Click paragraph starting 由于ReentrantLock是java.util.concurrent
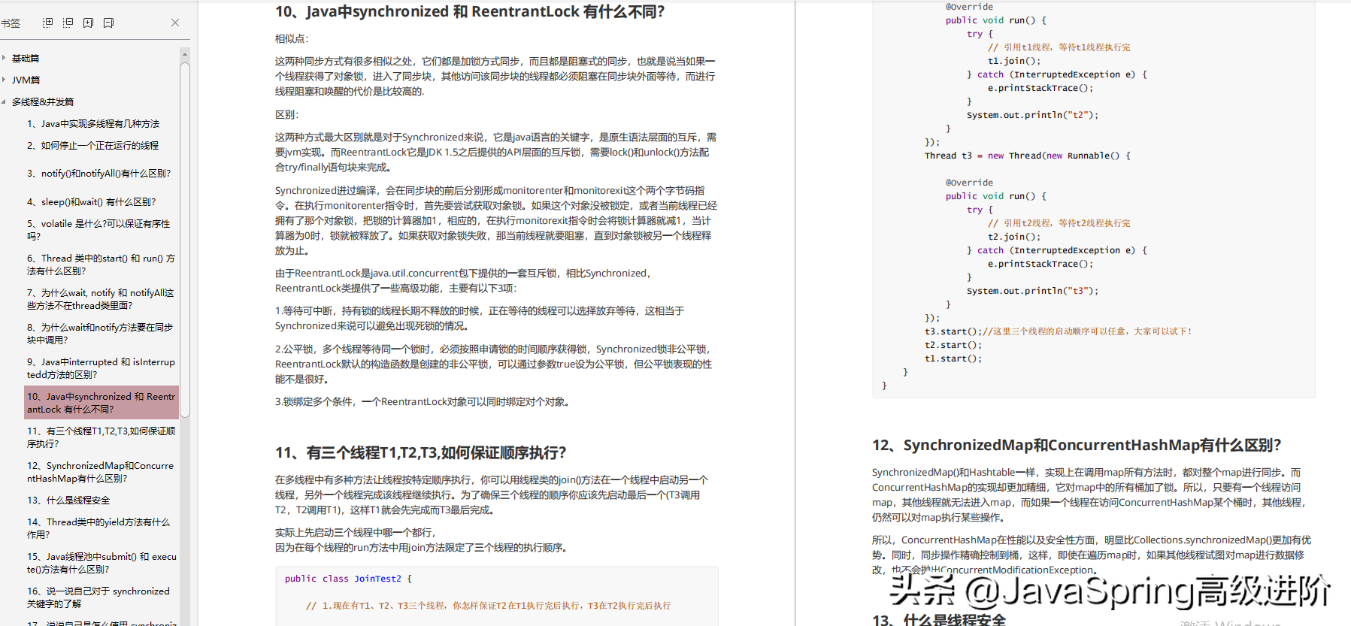This screenshot has height=626, width=1351. point(465,280)
